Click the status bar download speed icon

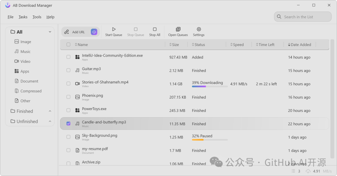click(x=308, y=171)
